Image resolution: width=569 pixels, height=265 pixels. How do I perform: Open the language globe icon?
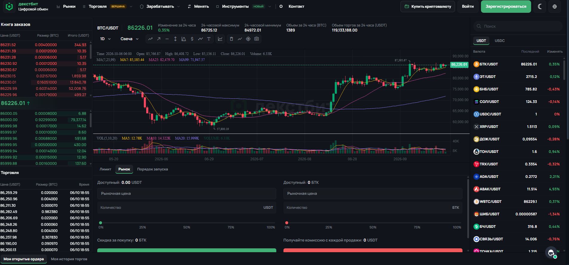(x=555, y=7)
